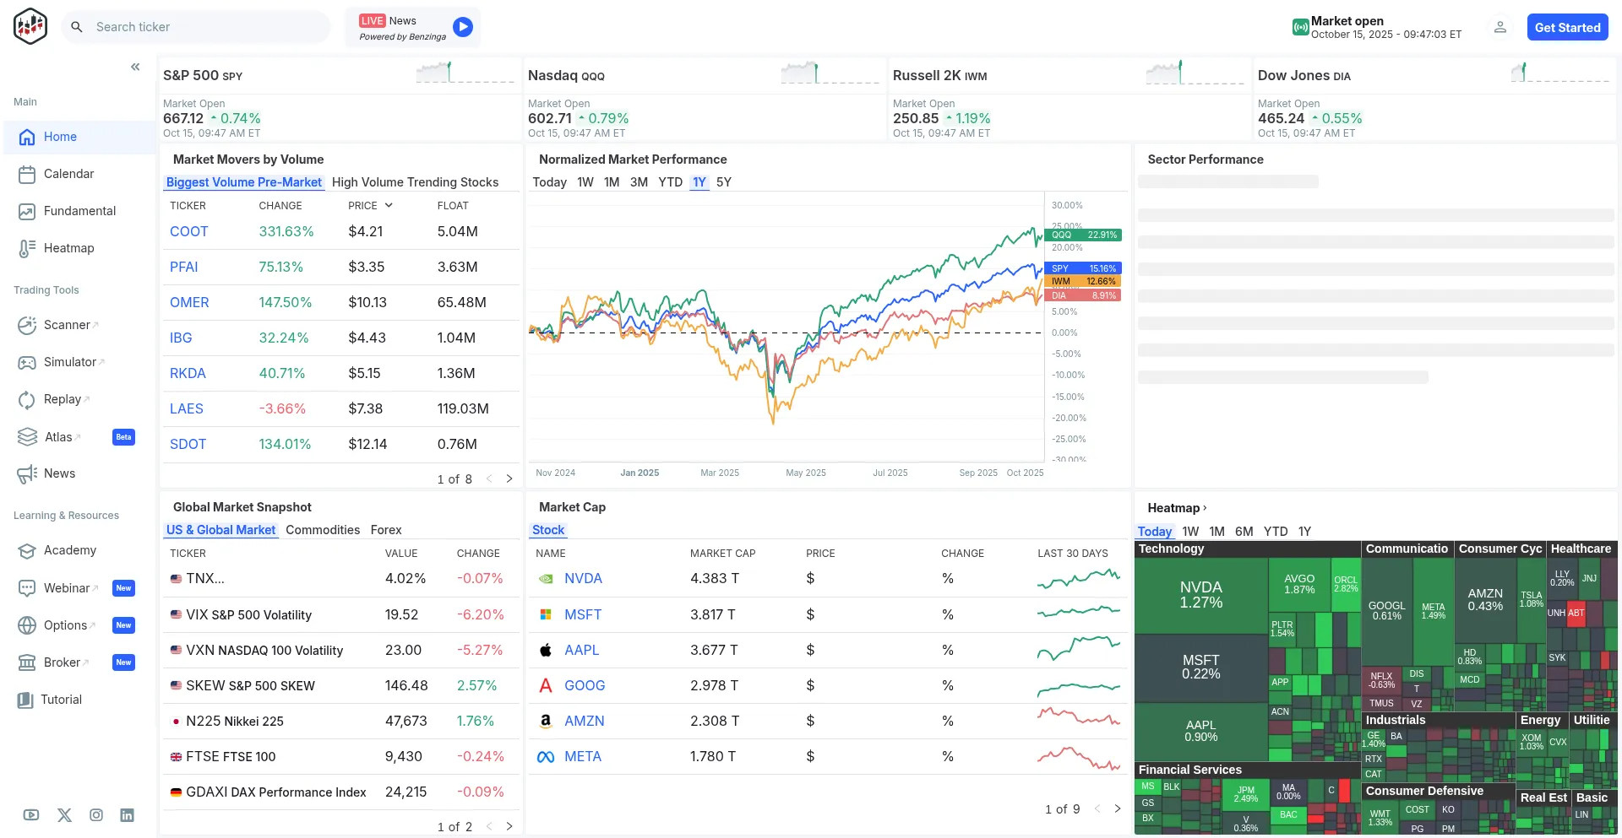The image size is (1622, 838).
Task: Open the YouTube icon in the sidebar footer
Action: 31,815
